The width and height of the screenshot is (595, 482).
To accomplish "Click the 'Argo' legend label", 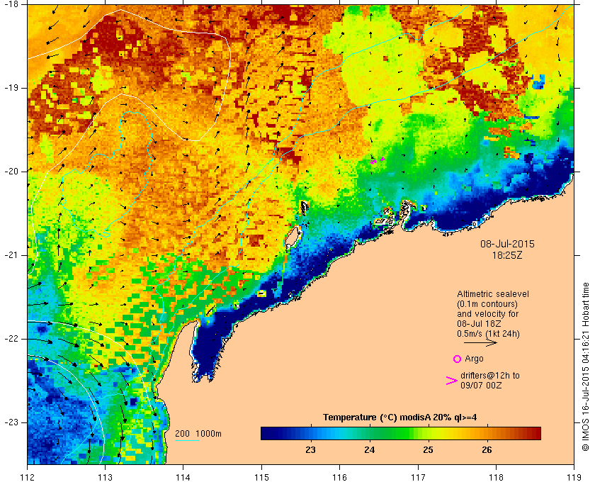I will tap(474, 359).
